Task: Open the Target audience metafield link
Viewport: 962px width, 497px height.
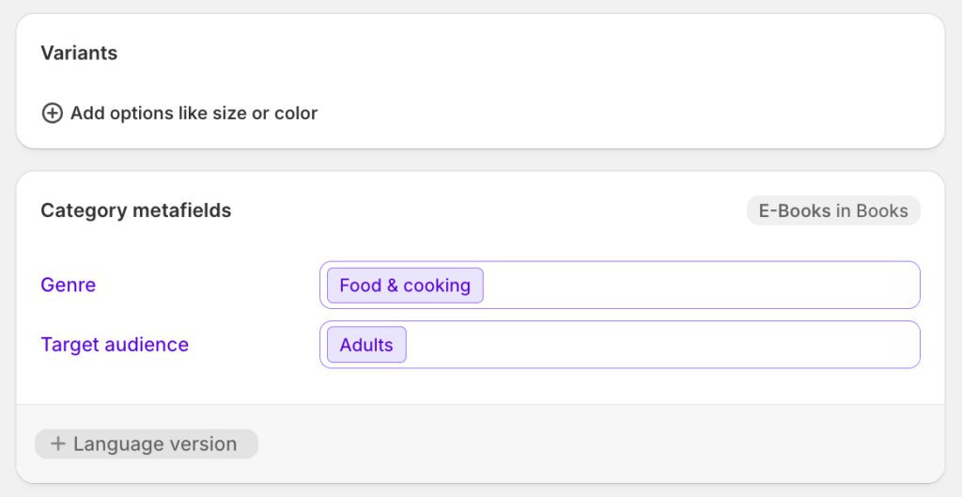Action: (115, 345)
